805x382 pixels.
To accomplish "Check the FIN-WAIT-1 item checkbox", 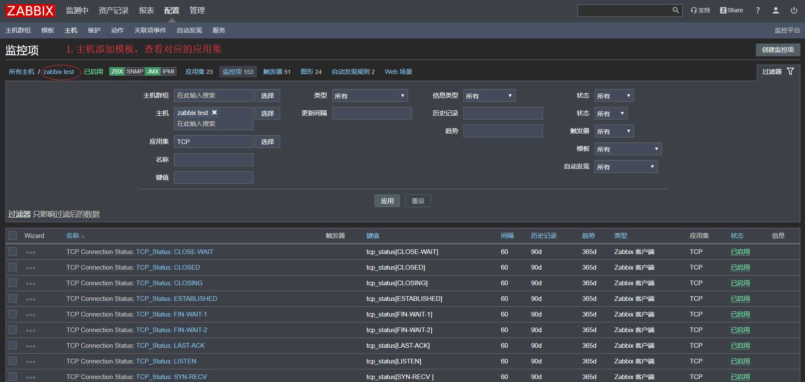I will point(13,314).
